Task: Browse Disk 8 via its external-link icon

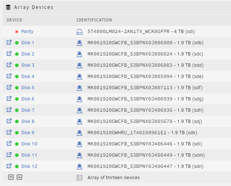Action: [x=9, y=121]
